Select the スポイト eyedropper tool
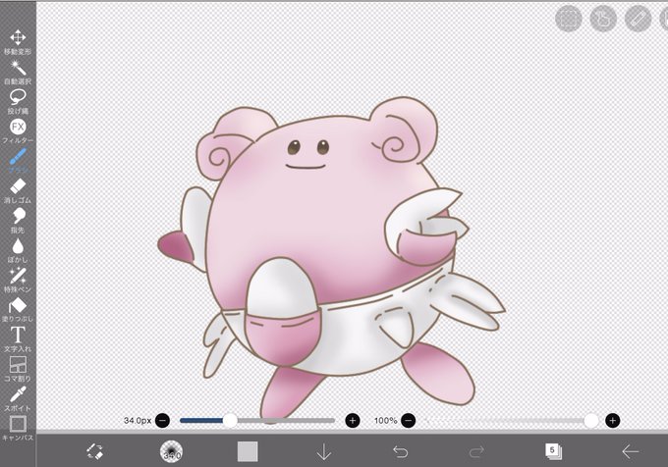668x467 pixels. (x=18, y=398)
